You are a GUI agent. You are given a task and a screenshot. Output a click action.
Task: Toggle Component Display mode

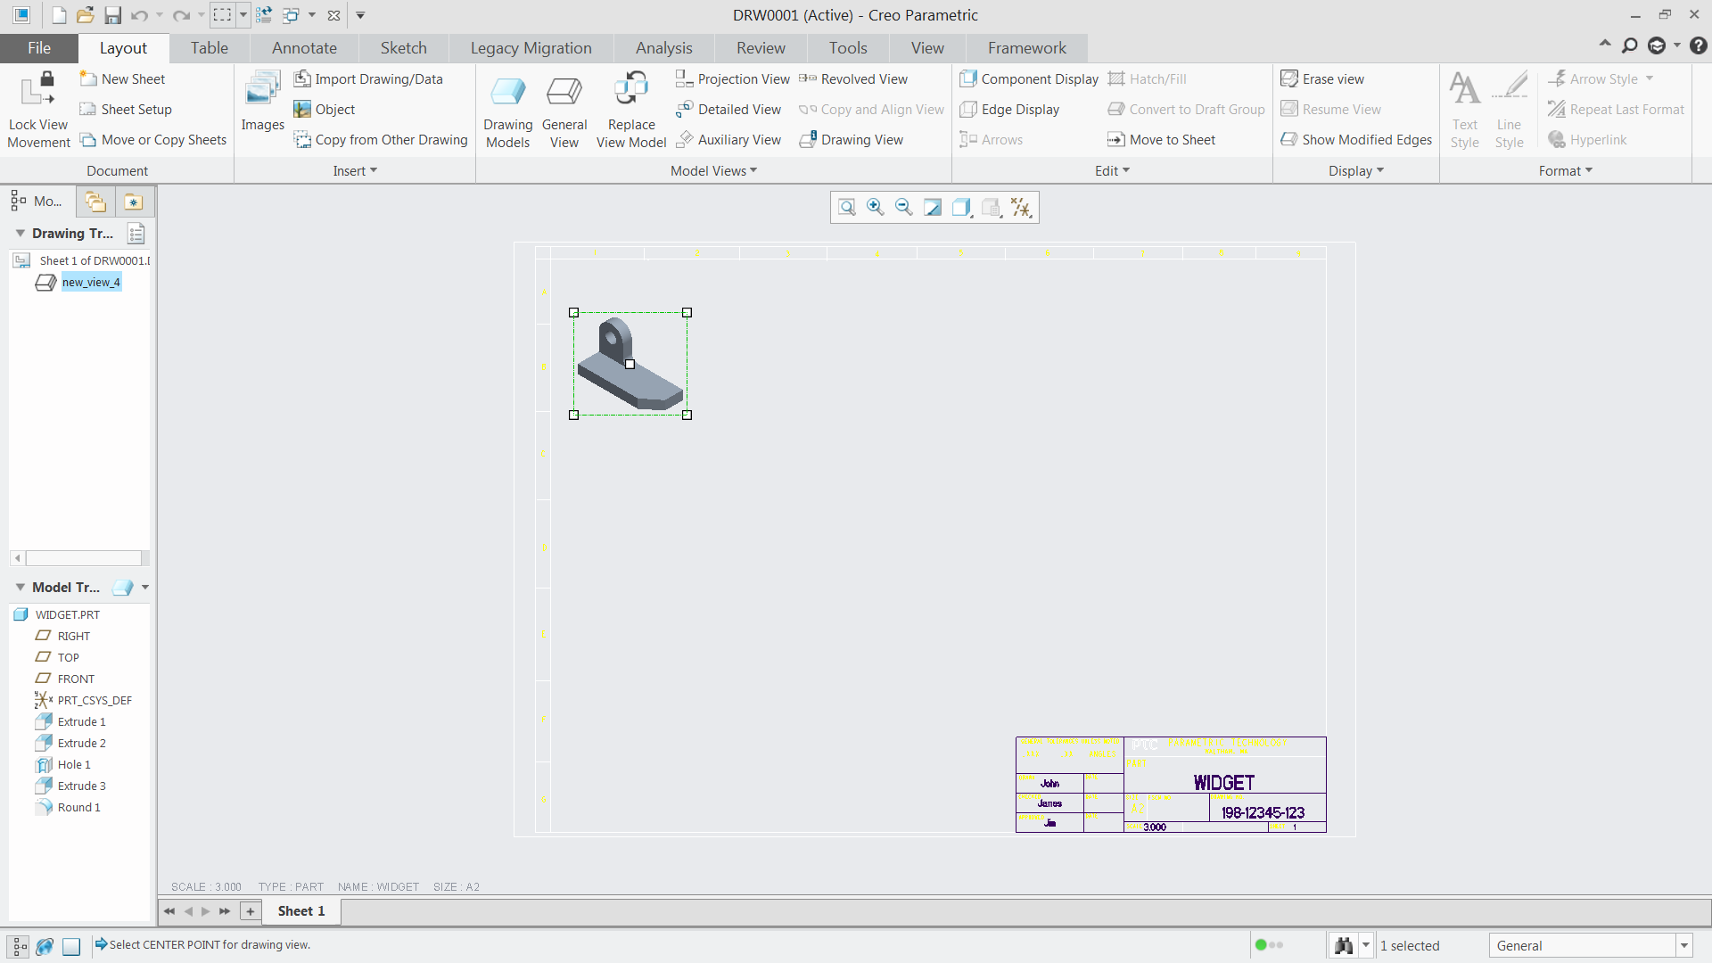point(1028,78)
